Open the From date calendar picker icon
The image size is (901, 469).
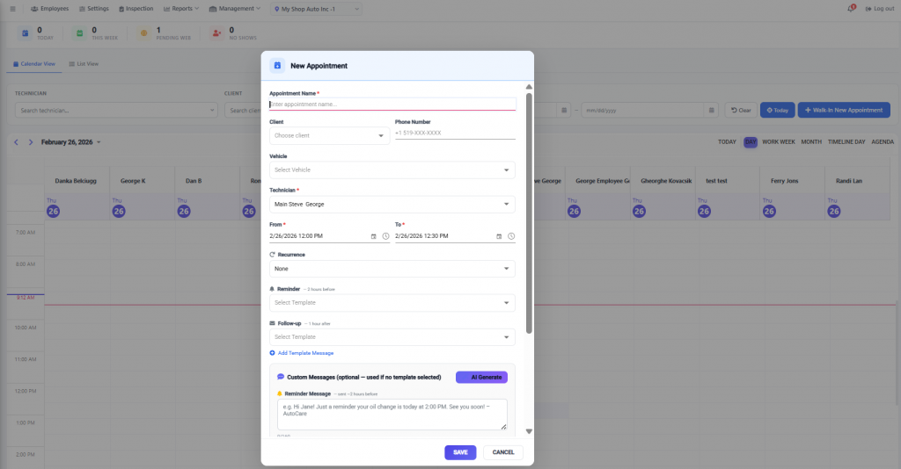373,236
